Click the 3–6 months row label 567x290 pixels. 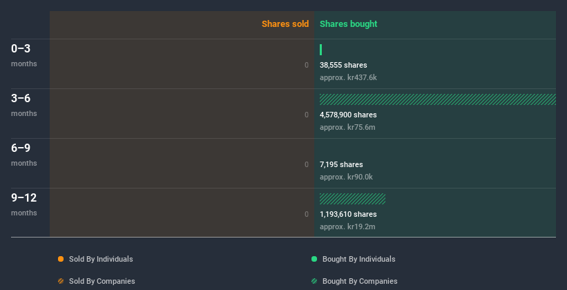[x=24, y=105]
